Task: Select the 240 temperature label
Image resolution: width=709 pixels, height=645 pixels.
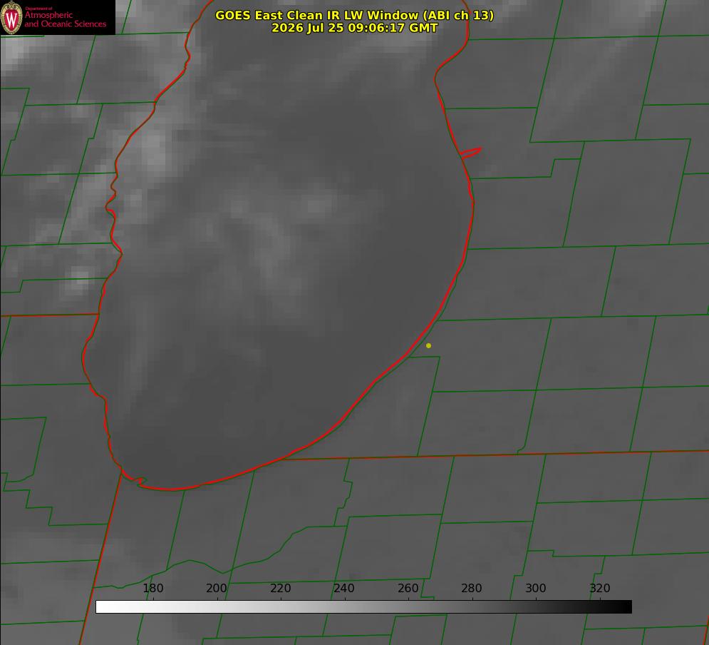Action: click(x=343, y=588)
